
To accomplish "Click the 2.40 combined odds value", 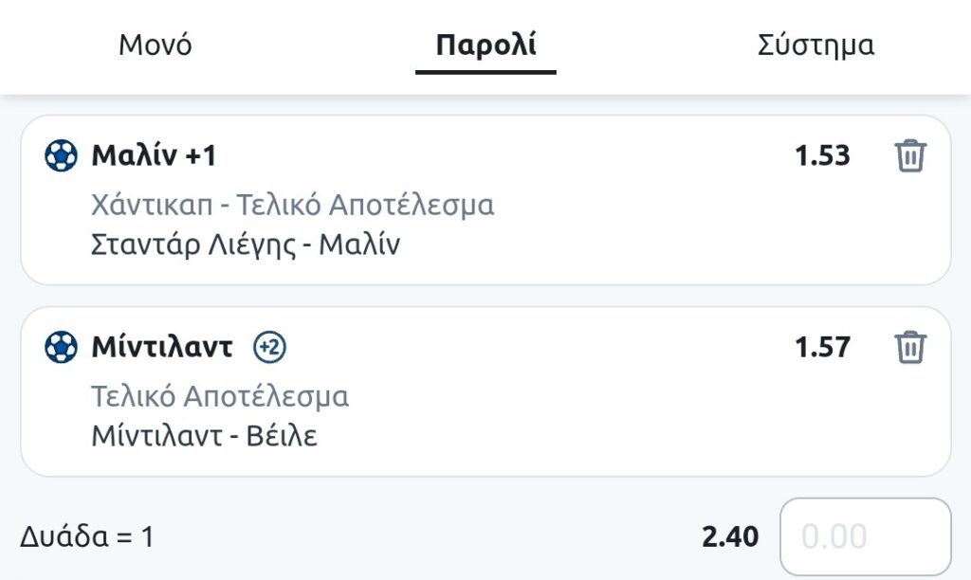I will tap(730, 537).
